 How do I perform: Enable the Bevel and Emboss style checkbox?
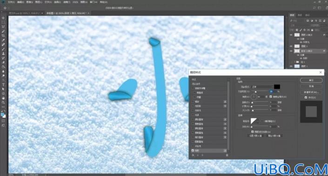pos(193,88)
